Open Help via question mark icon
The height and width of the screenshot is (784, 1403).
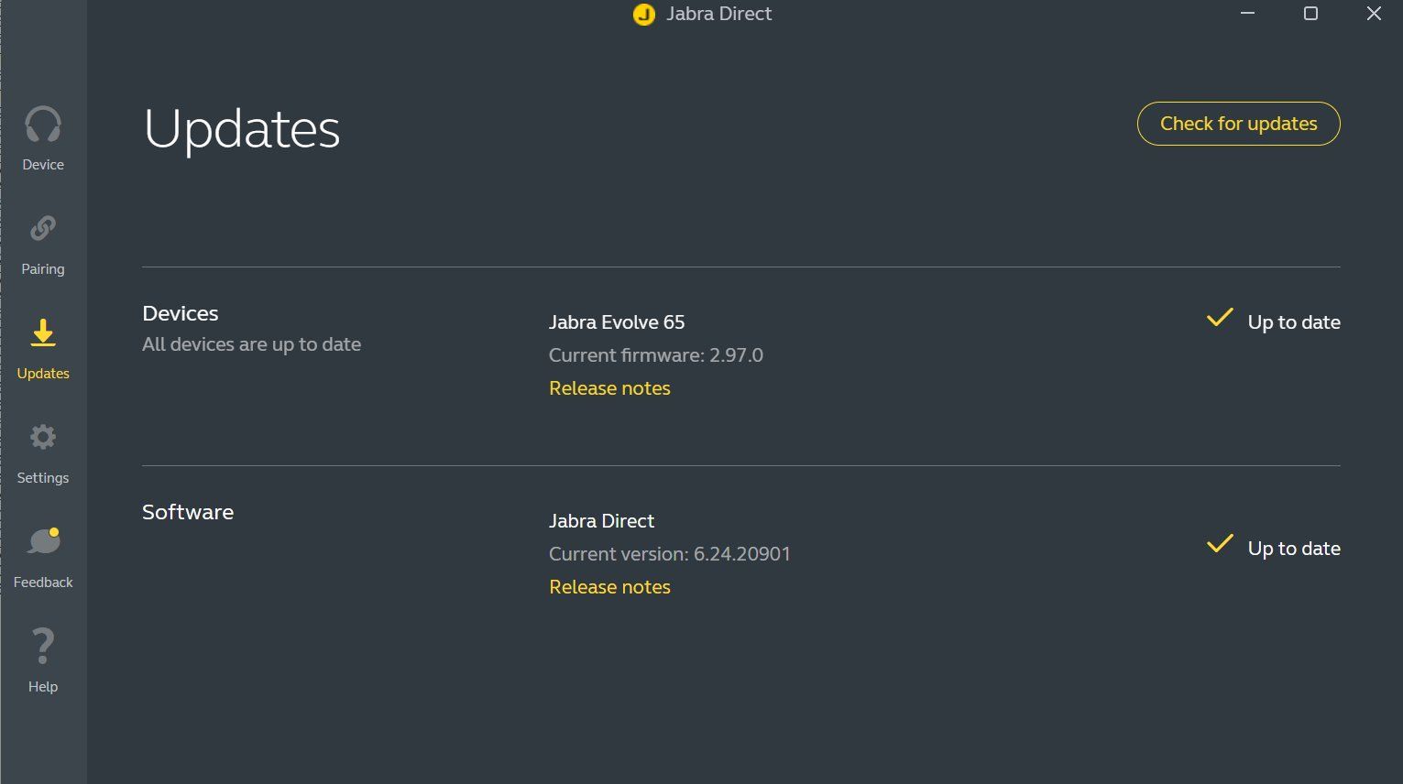43,647
